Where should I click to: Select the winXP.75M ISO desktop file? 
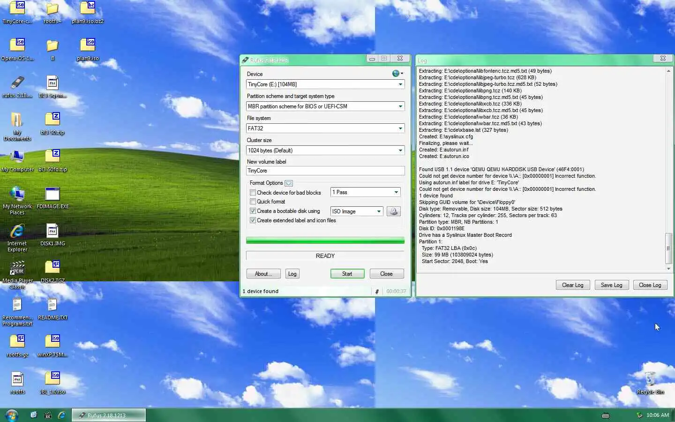point(52,346)
